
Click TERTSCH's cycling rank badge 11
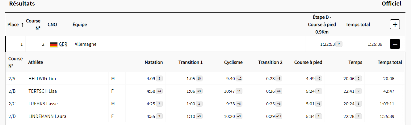[x=239, y=91]
